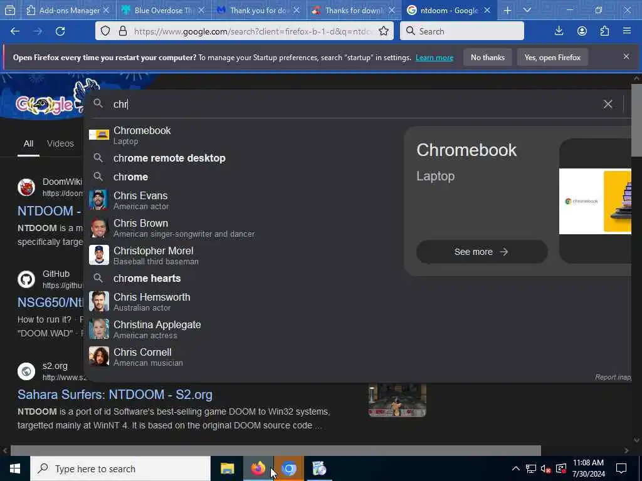Close the Blue Overdose tab
Image resolution: width=642 pixels, height=481 pixels.
(x=201, y=10)
